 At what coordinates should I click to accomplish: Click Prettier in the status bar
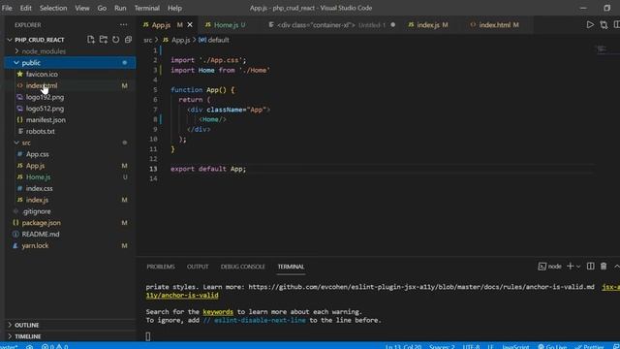(x=589, y=346)
